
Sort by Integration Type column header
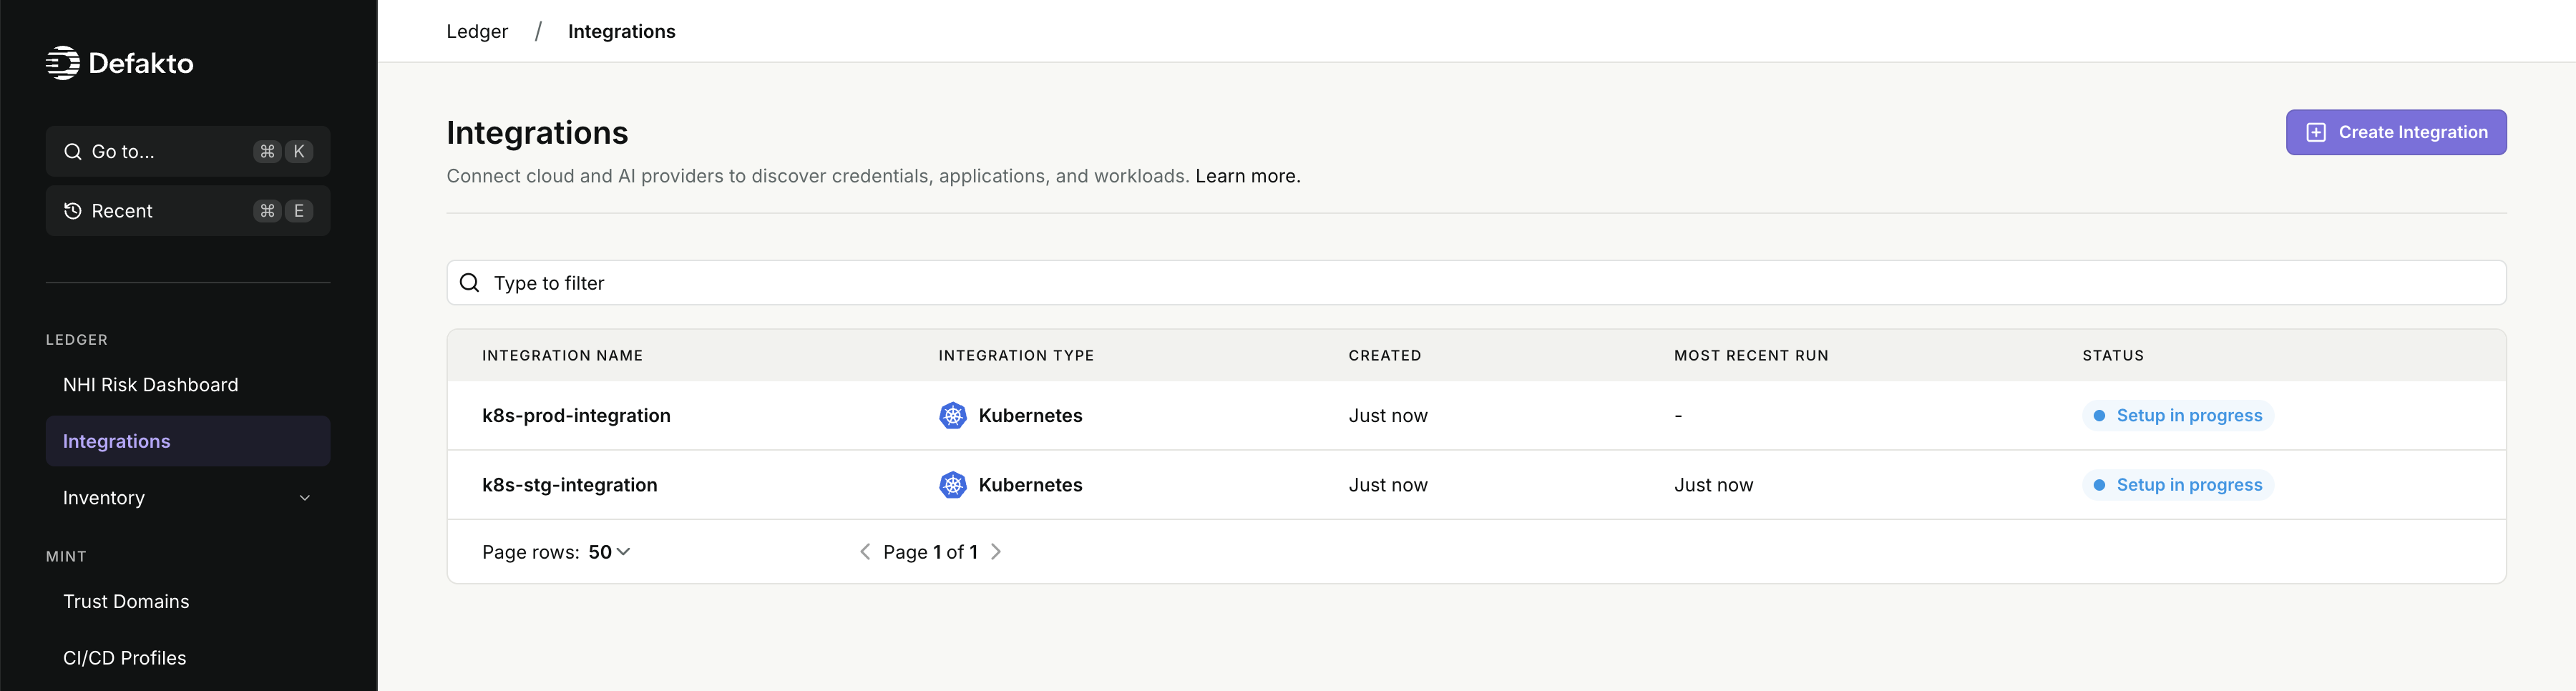1016,355
